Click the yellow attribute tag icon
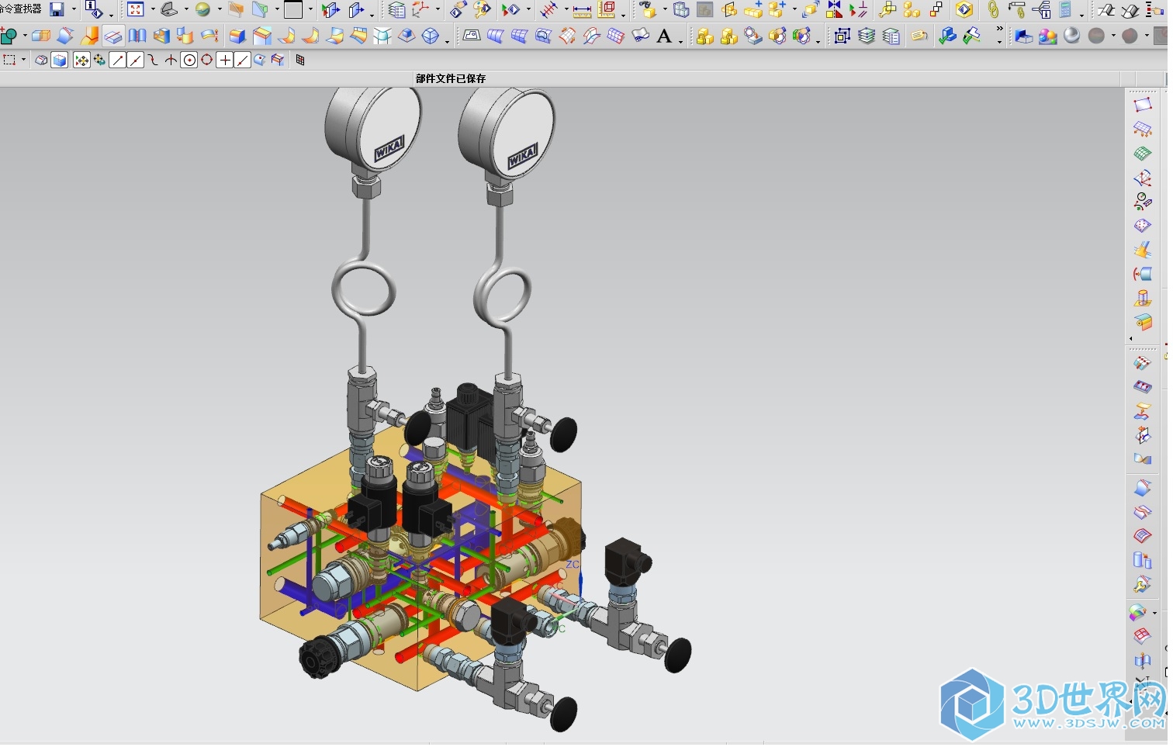Screen dimensions: 1173x747 click(x=919, y=36)
